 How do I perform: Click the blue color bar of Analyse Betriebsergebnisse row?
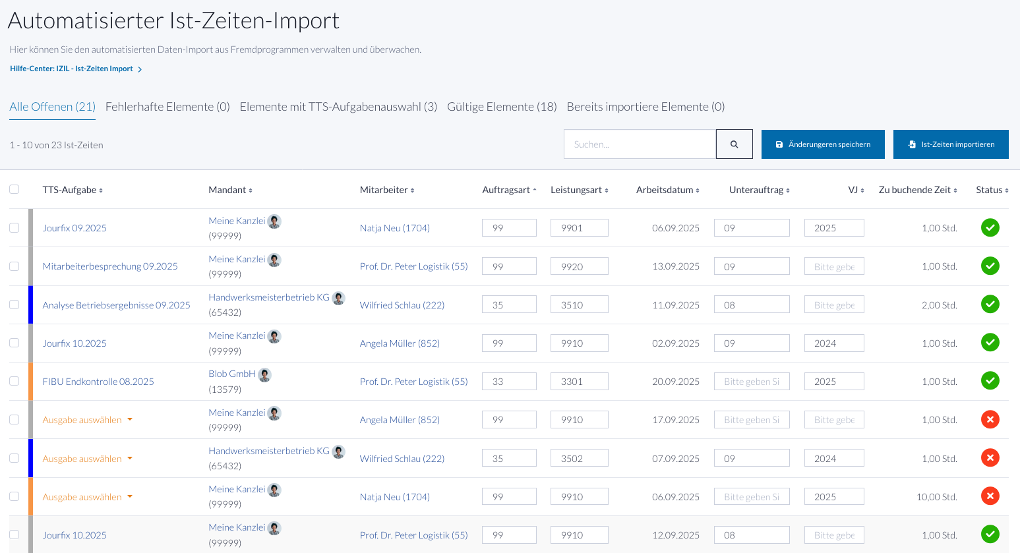31,305
